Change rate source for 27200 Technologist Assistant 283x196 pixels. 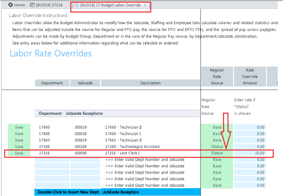(217, 147)
